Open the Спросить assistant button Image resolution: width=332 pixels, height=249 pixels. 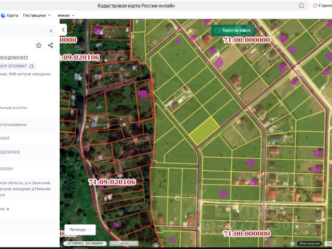(x=322, y=6)
